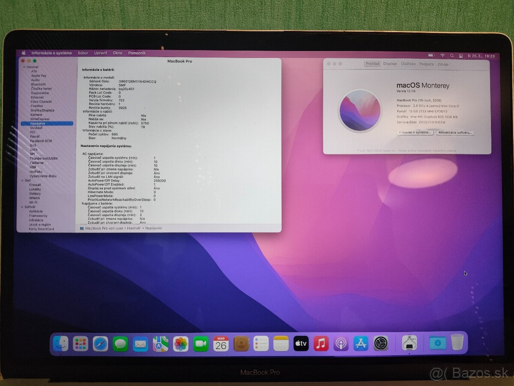Open Wi-Fi menu in menu bar
This screenshot has height=386, width=514.
(x=442, y=55)
